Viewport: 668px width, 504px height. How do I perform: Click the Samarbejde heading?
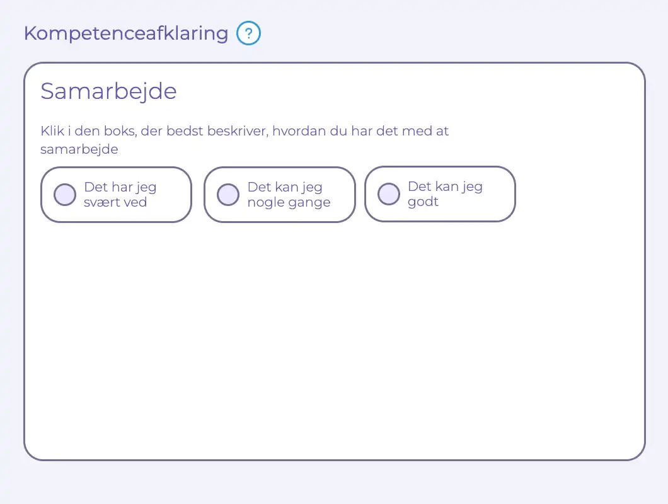click(108, 91)
